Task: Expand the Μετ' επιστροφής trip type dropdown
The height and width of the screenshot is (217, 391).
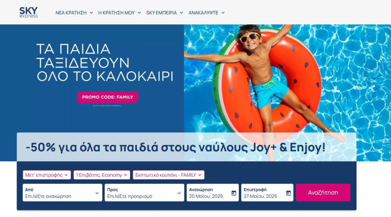Action: 47,175
